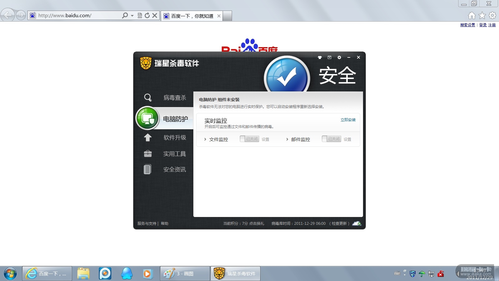Click the cloud status icon in Rising footer
499x281 pixels.
tap(357, 223)
